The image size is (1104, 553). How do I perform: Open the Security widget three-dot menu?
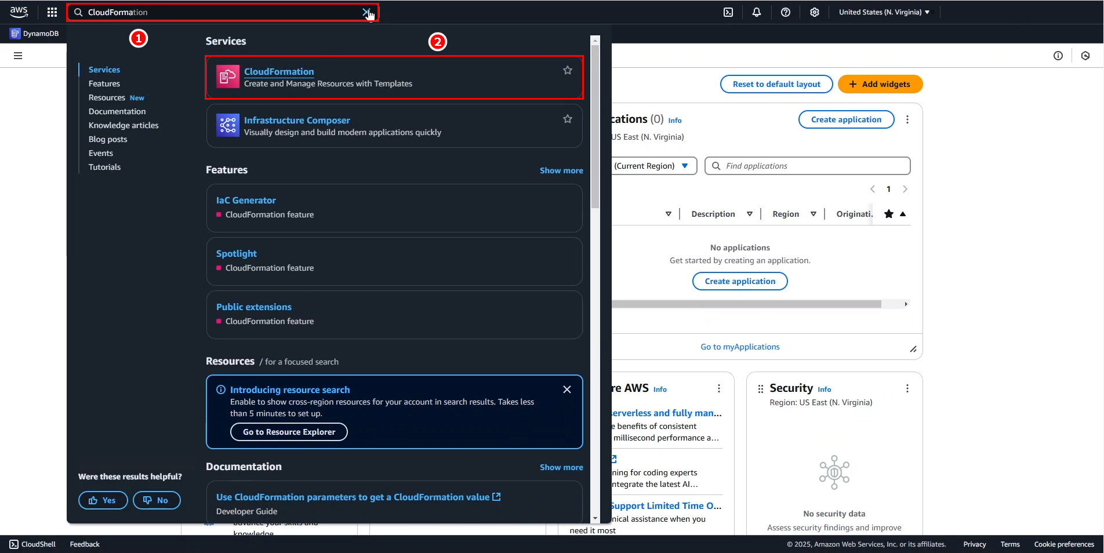(907, 388)
